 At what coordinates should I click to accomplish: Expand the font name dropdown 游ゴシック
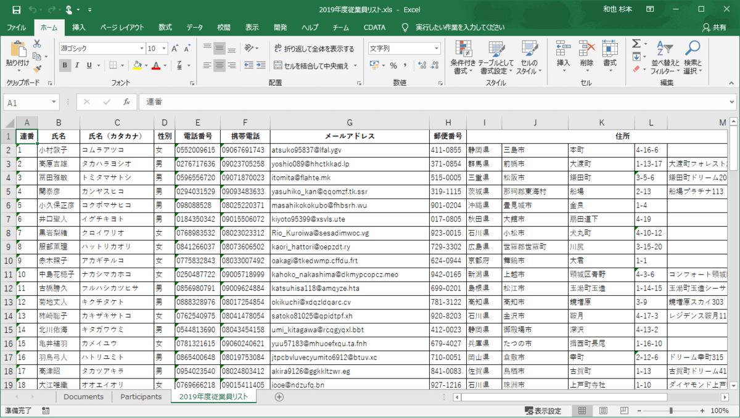tap(141, 48)
